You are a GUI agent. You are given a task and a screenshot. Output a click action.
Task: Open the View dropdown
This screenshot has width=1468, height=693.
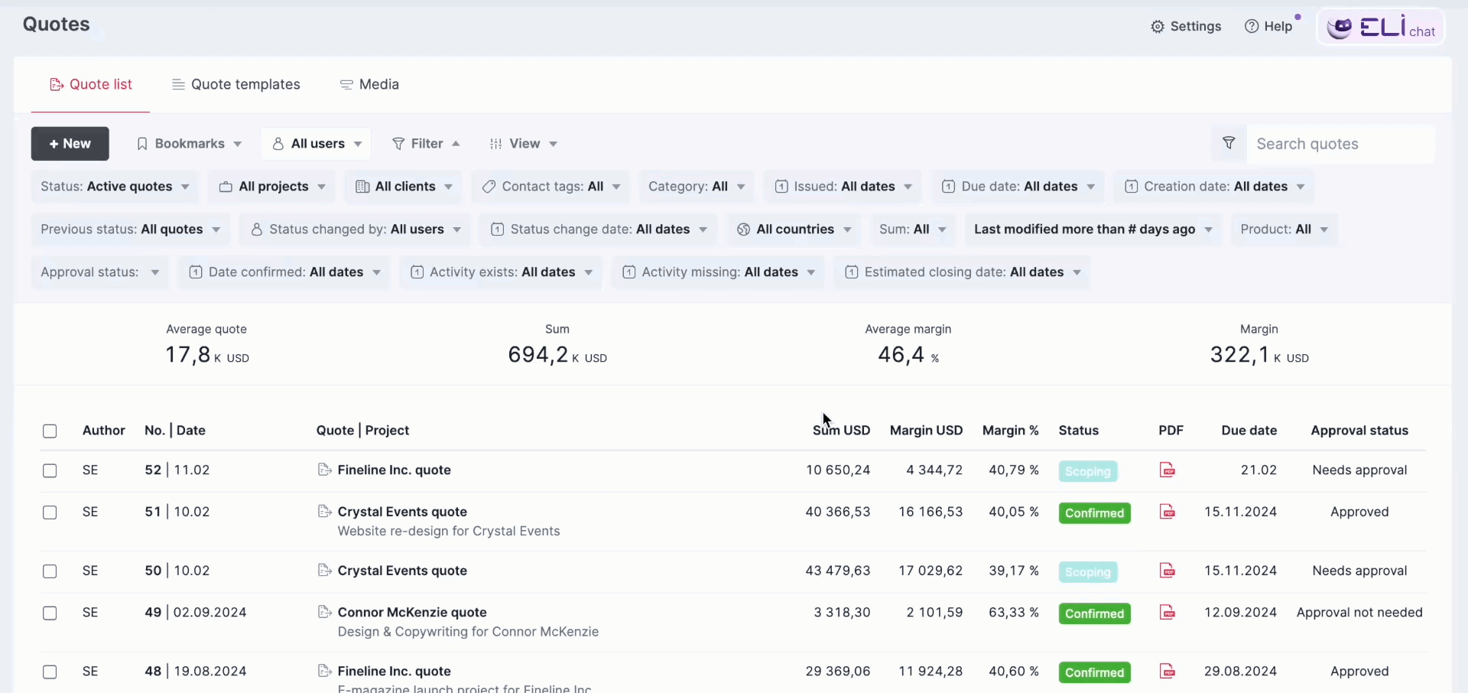(524, 144)
